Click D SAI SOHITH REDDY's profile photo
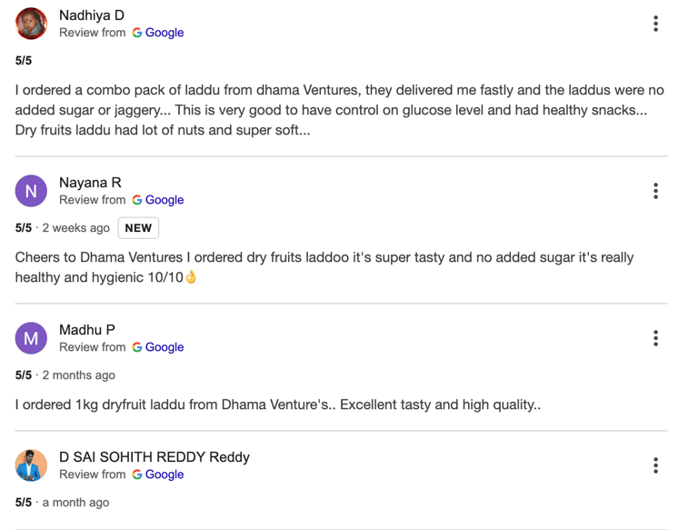The height and width of the screenshot is (530, 698). [31, 465]
